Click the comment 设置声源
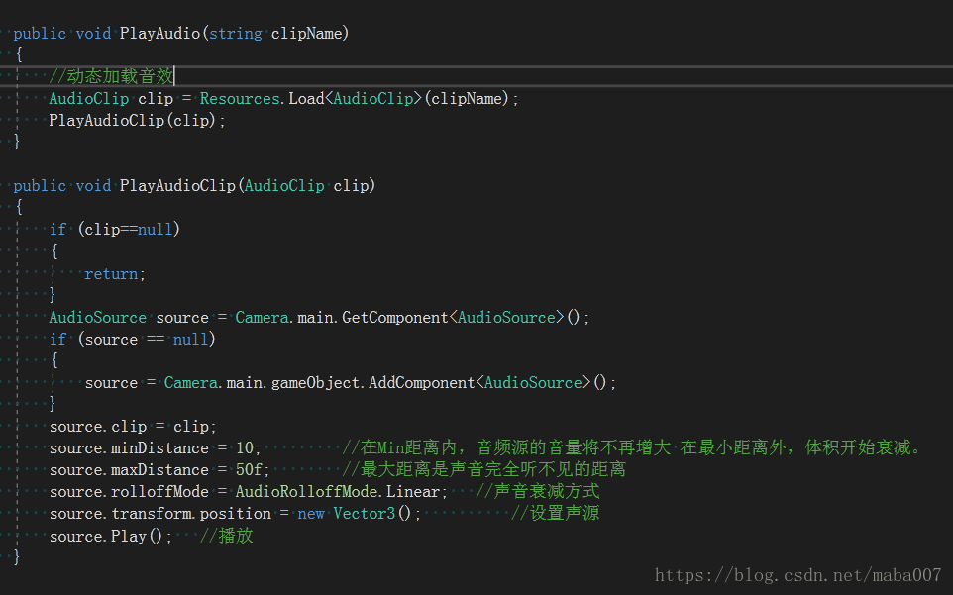Screen dimensions: 953x595 click(555, 513)
